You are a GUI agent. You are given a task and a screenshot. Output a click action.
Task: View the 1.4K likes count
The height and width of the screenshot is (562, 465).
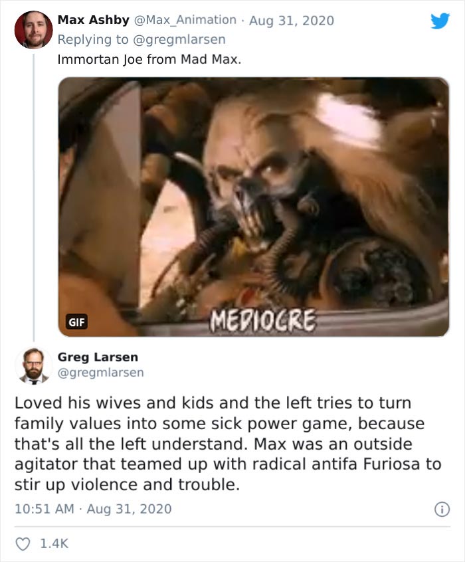coord(54,543)
